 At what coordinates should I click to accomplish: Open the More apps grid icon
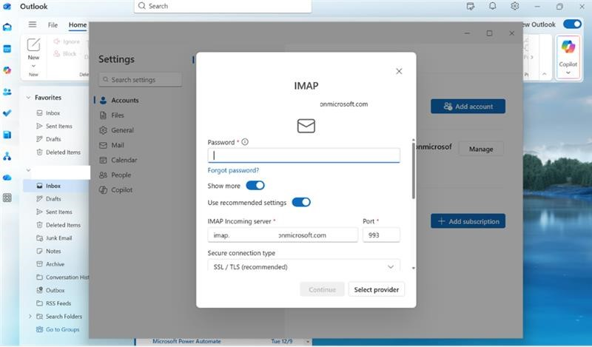point(7,198)
